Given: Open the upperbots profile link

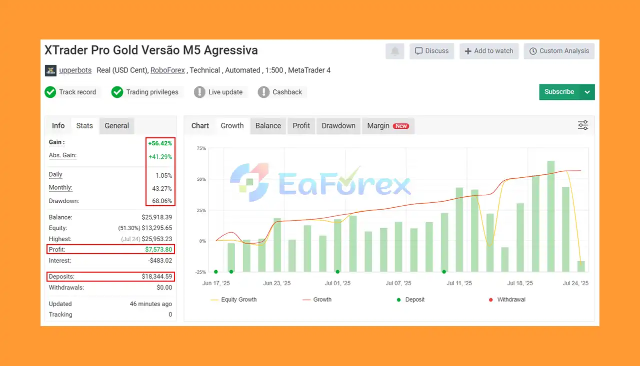Looking at the screenshot, I should pyautogui.click(x=75, y=70).
